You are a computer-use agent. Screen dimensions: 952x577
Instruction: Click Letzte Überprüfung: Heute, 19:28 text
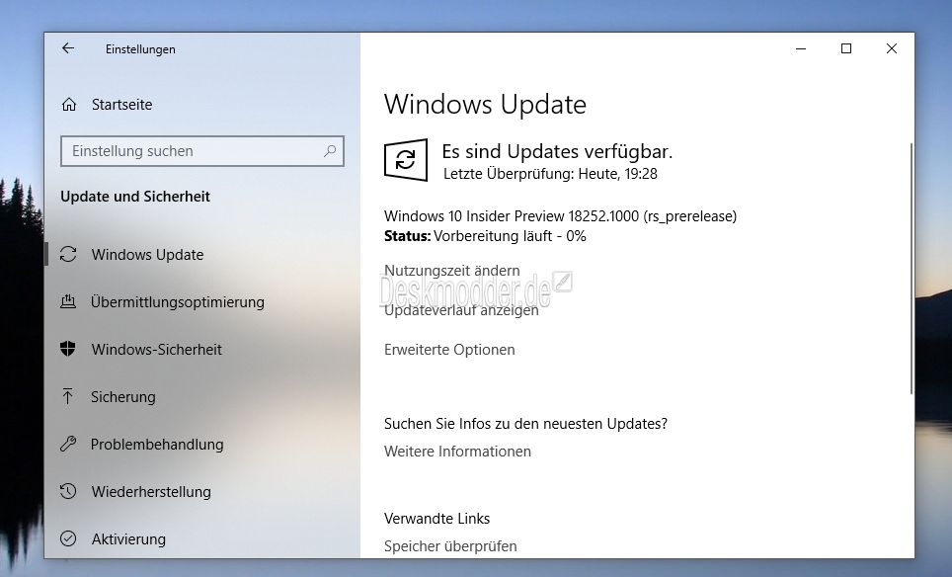[550, 174]
